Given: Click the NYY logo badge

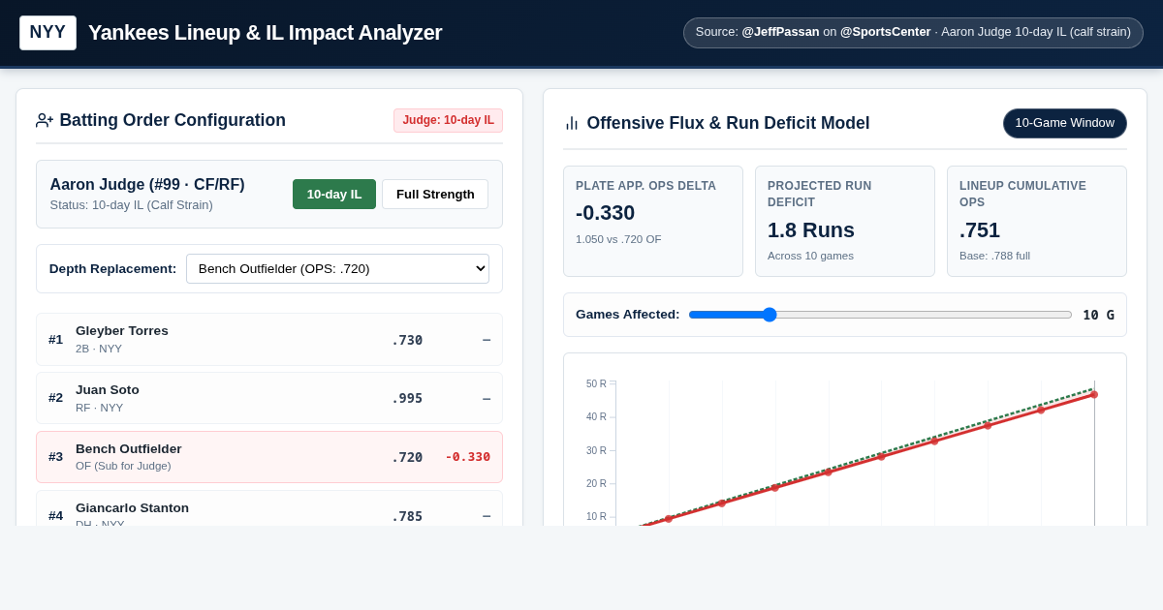Looking at the screenshot, I should [x=47, y=33].
